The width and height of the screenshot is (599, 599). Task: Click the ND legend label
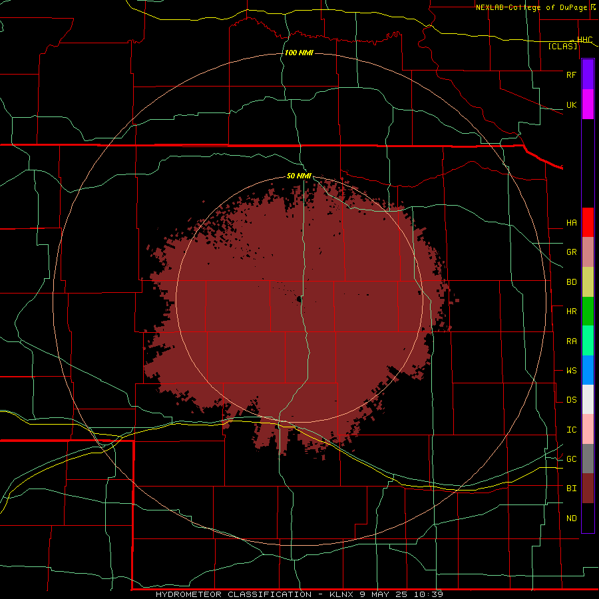coord(571,518)
